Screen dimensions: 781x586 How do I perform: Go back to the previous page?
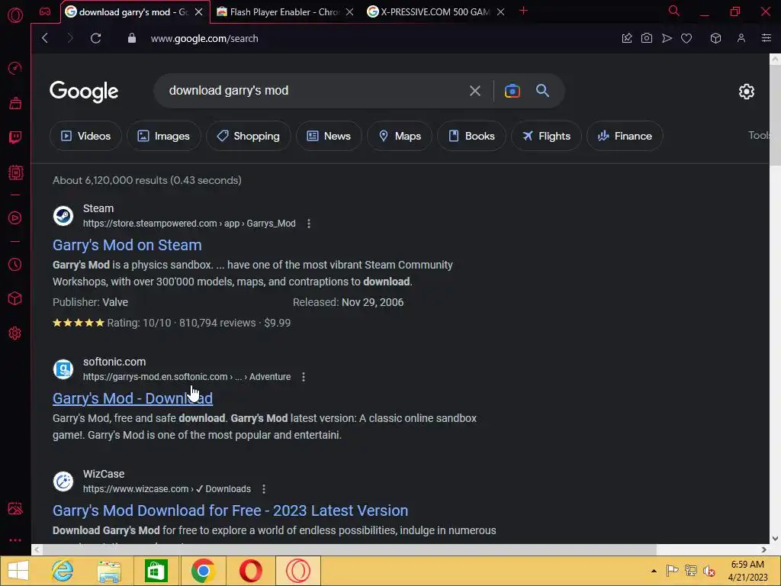(45, 38)
